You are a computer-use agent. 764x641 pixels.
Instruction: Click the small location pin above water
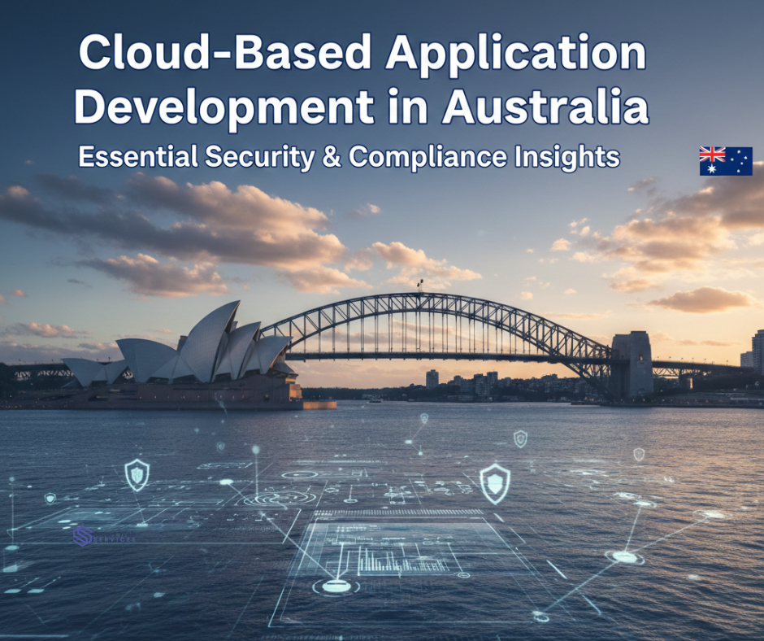[423, 420]
